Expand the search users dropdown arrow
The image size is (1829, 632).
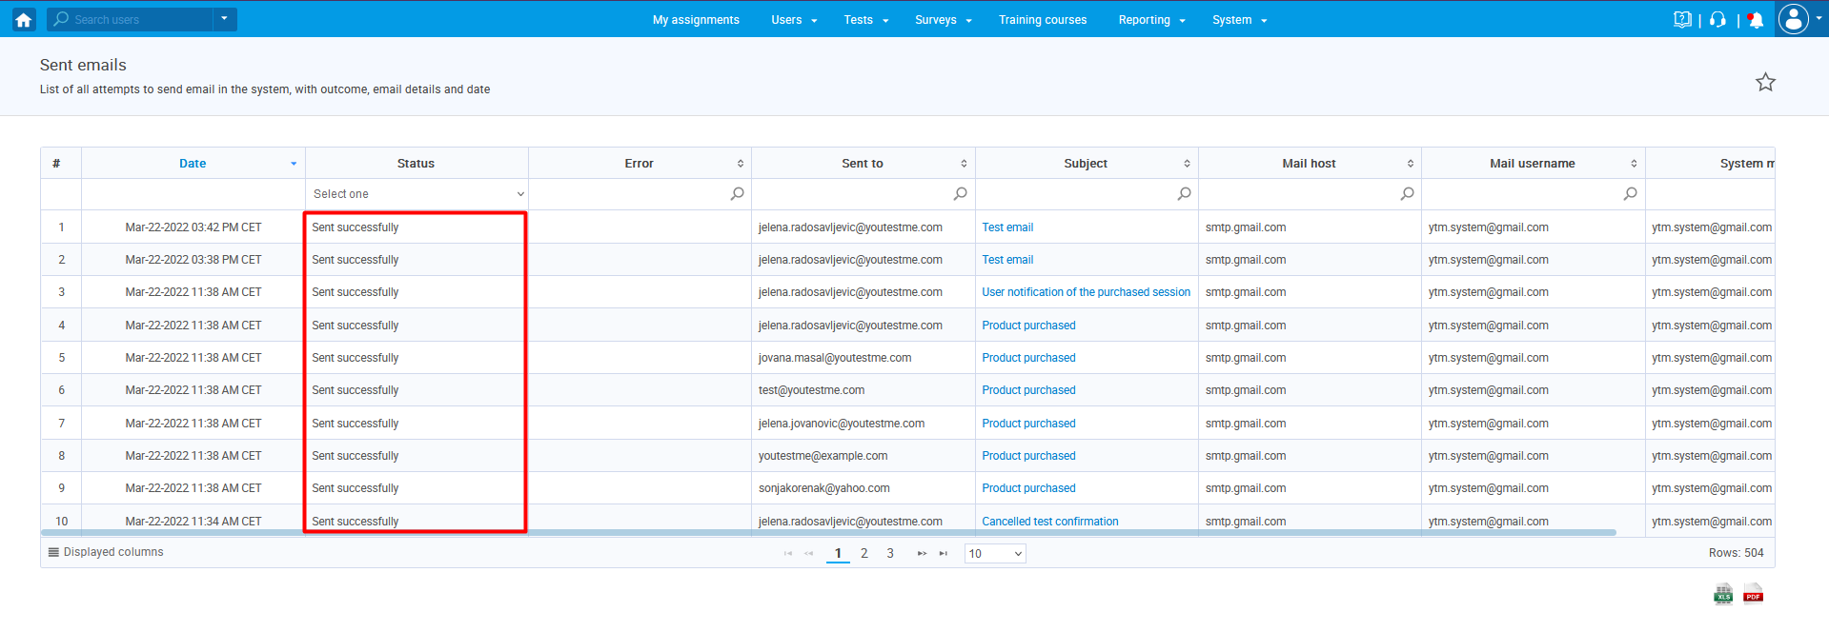[x=225, y=19]
